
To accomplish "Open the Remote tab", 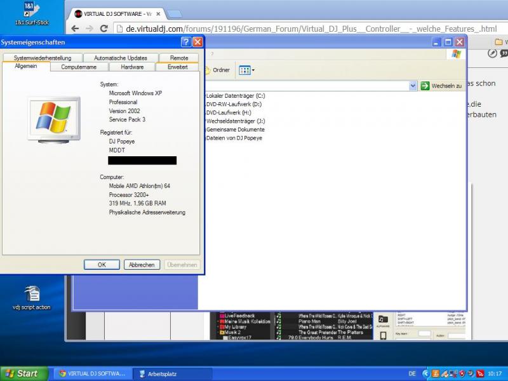I will (179, 58).
